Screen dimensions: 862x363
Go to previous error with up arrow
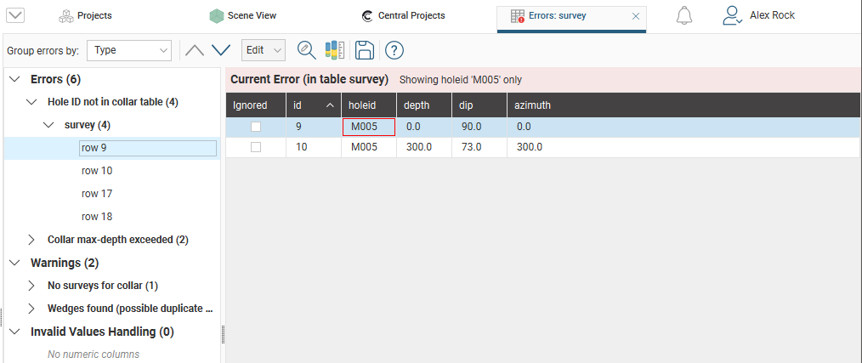click(x=195, y=50)
